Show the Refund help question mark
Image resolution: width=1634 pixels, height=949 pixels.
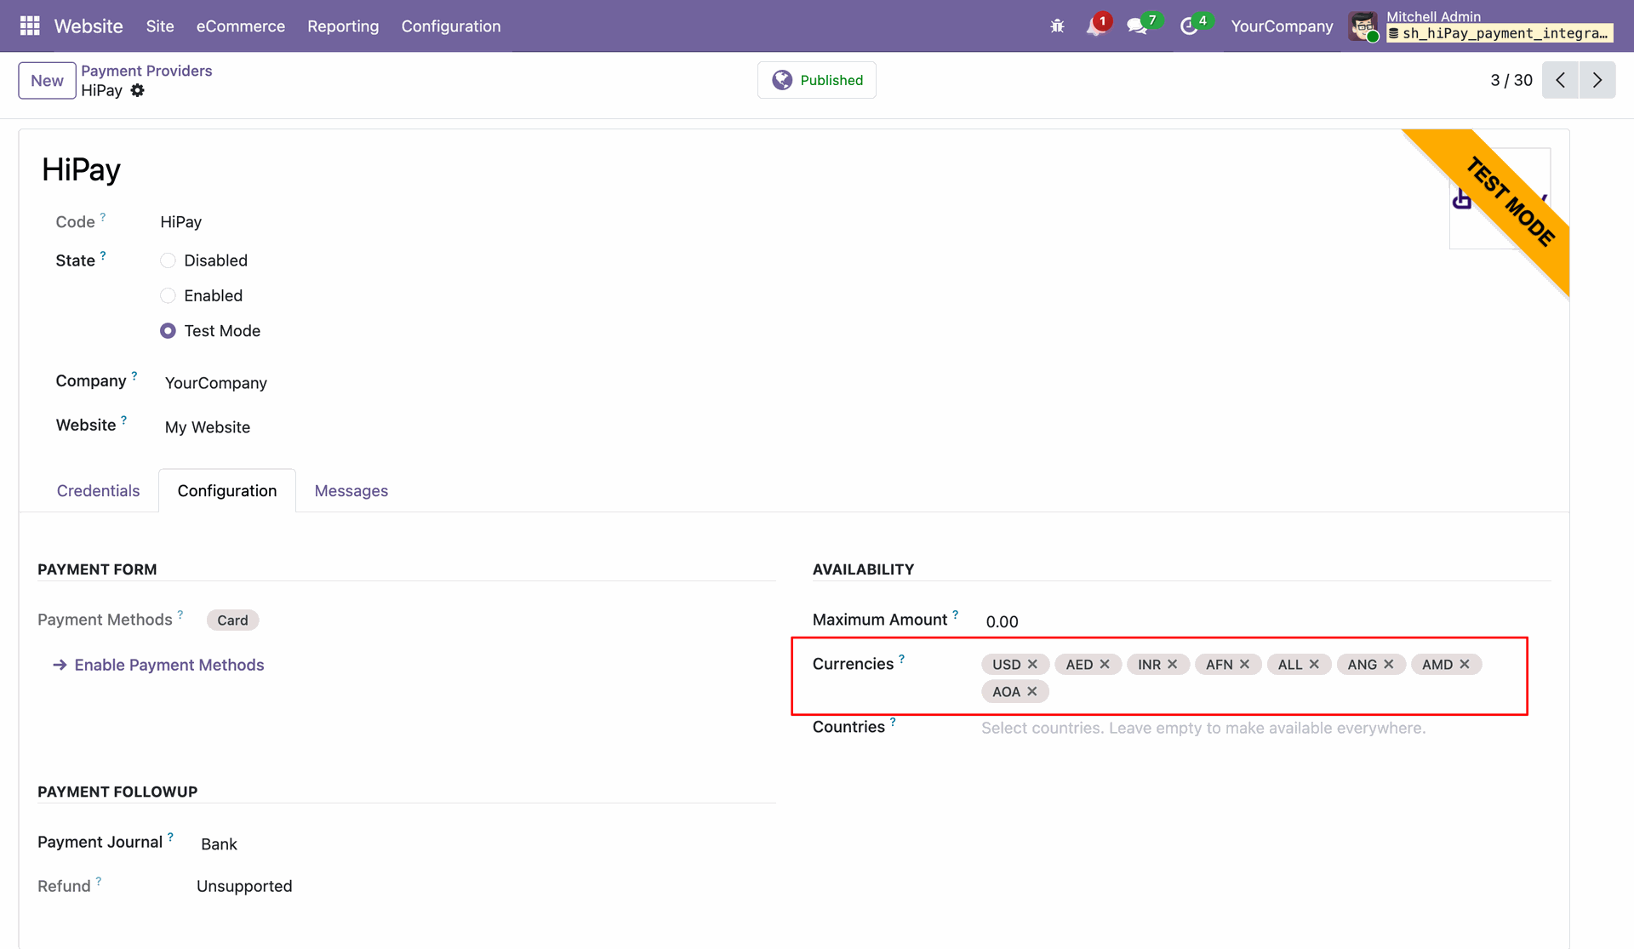point(99,881)
